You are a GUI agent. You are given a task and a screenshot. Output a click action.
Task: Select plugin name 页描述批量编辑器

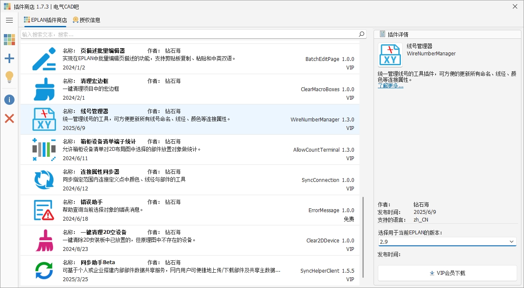click(x=103, y=51)
